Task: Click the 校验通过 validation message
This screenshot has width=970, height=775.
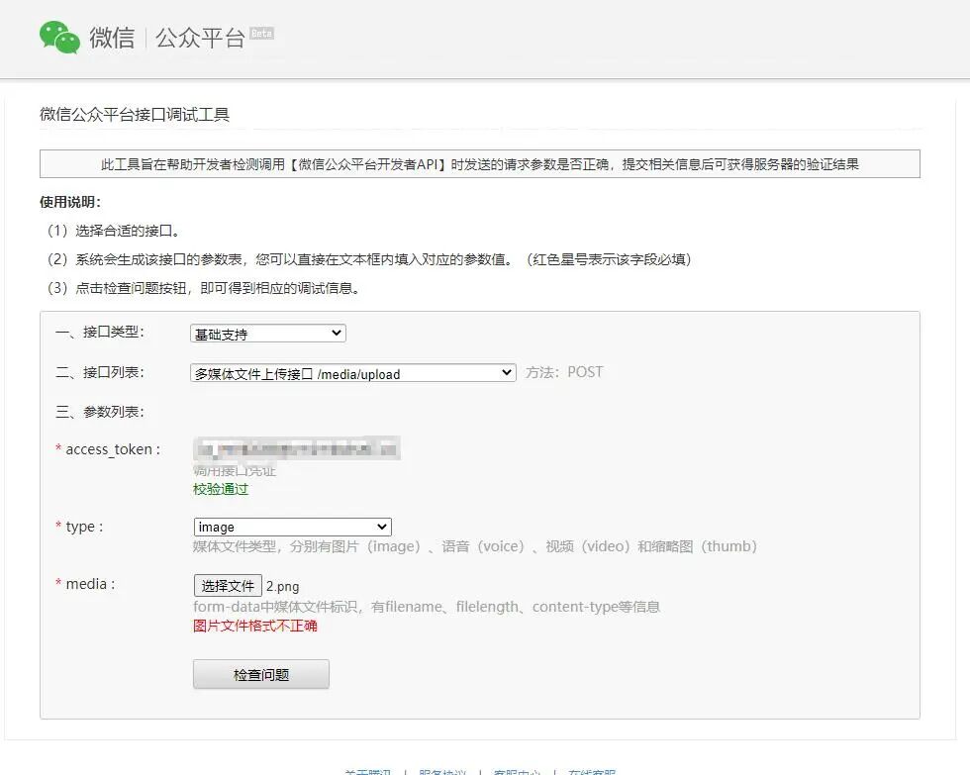Action: click(x=220, y=489)
